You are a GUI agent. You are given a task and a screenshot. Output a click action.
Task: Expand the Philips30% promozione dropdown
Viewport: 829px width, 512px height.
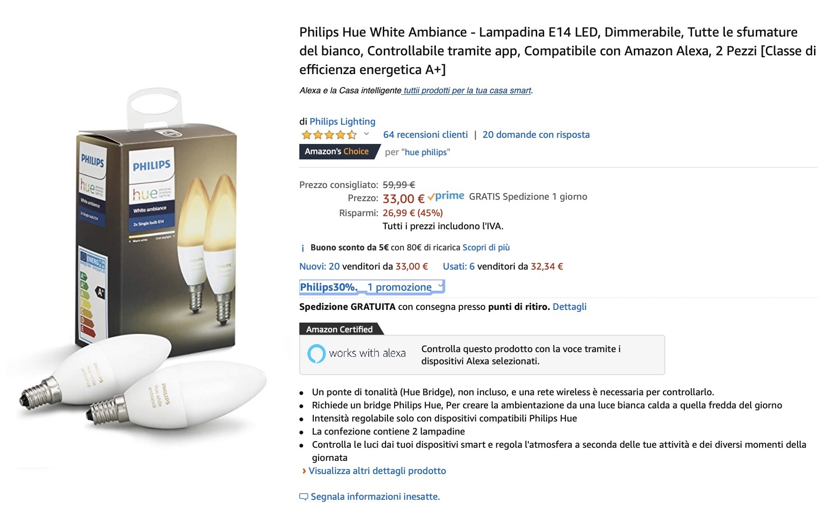(x=440, y=286)
